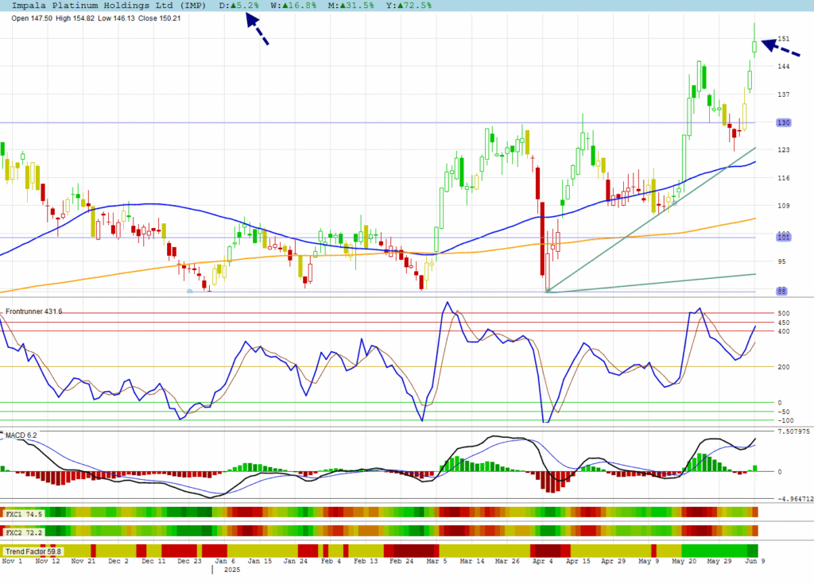
Task: Click the Nov 12 date label
Action: tap(48, 561)
